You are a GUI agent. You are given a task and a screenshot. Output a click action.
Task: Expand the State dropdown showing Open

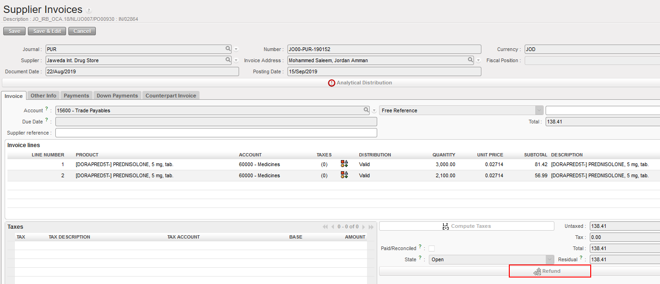(550, 259)
